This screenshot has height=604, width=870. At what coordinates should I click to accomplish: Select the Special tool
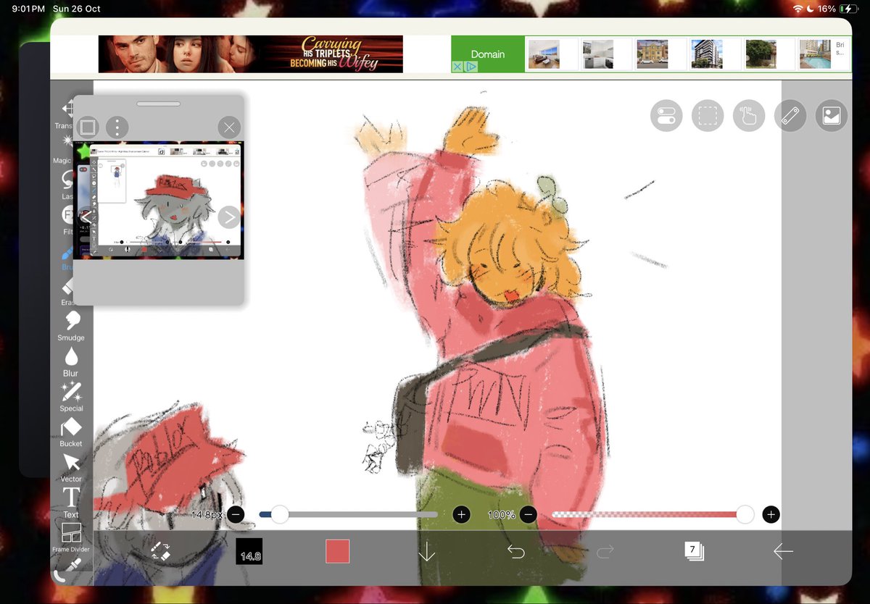(71, 396)
